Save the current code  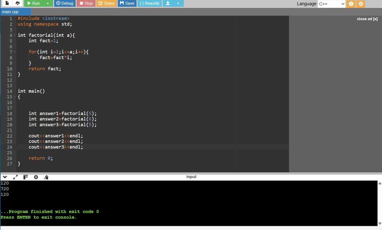127,3
